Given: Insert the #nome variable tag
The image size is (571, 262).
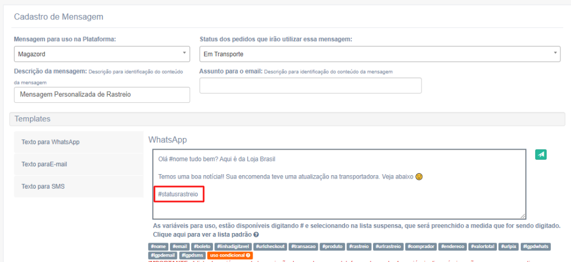Looking at the screenshot, I should (158, 247).
